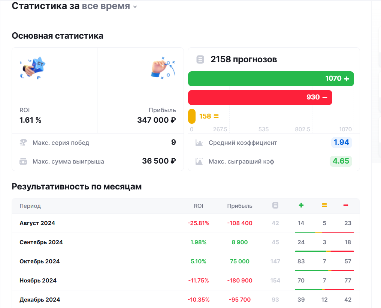Viewport: 381px width, 308px height.
Task: Click the ROI value 5.10%
Action: tap(198, 261)
